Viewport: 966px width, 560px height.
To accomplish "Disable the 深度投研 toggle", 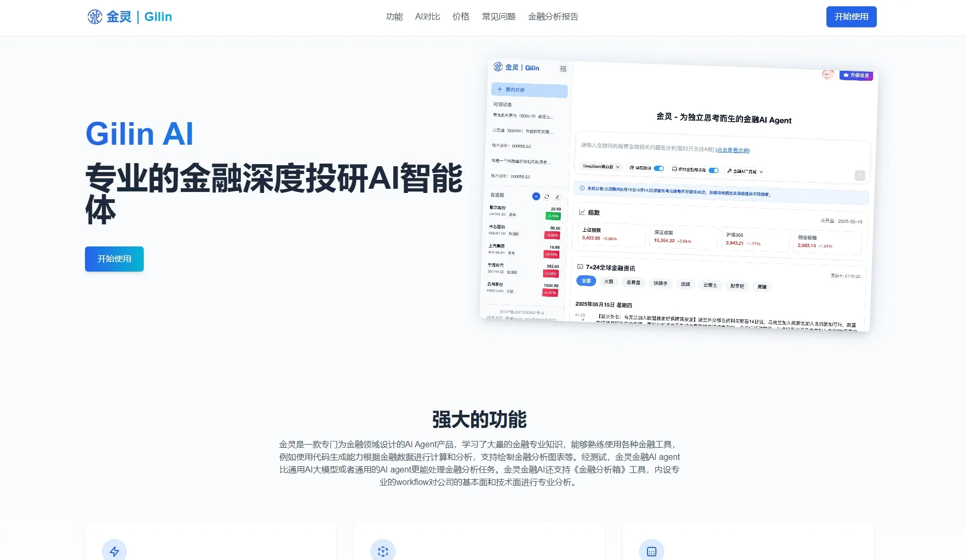I will point(659,168).
